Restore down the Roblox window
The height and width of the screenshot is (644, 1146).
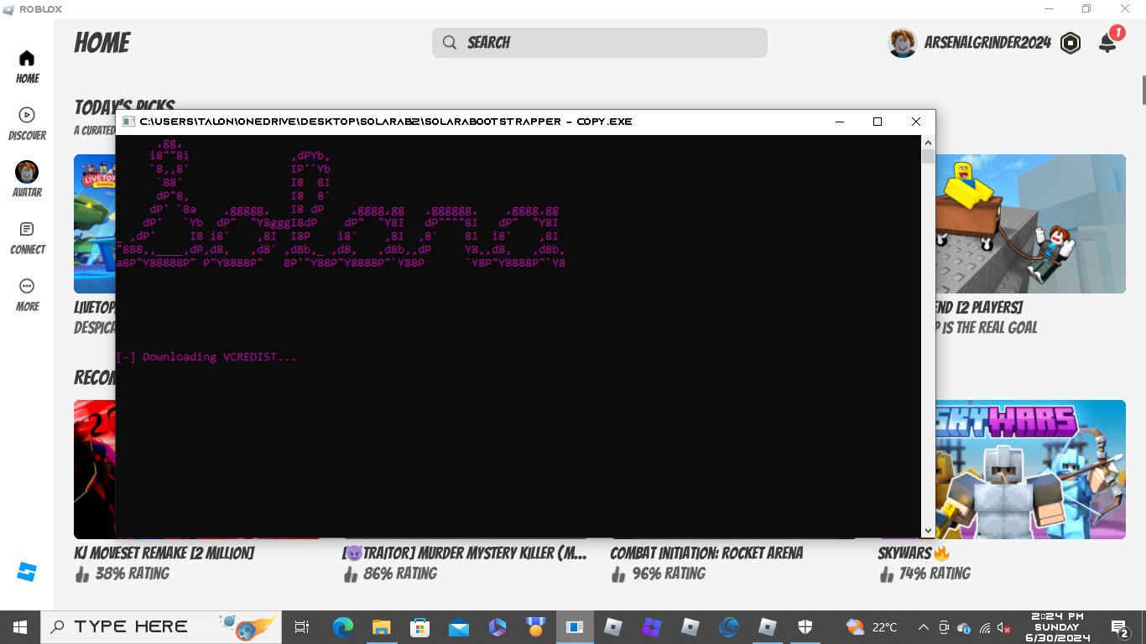pyautogui.click(x=1086, y=9)
